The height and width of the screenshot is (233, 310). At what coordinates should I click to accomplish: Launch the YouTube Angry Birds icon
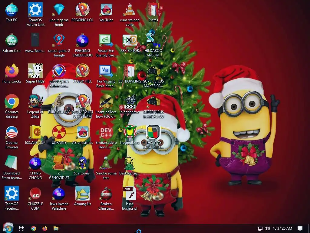pos(106,12)
